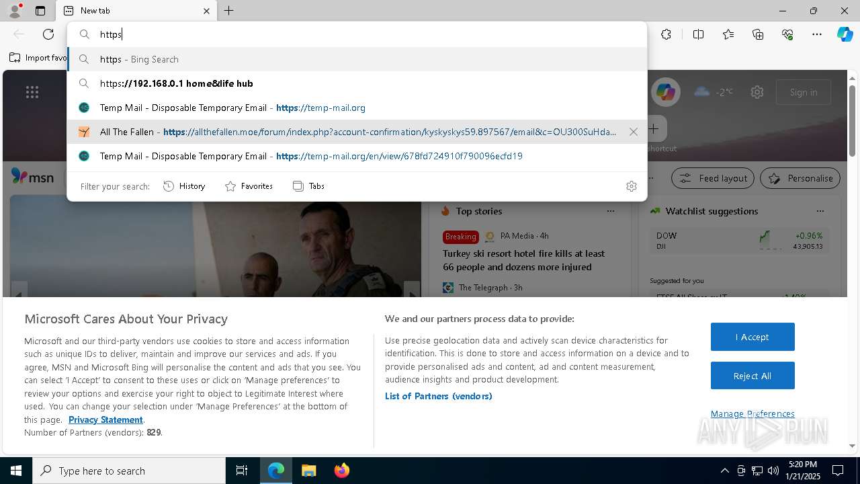This screenshot has width=860, height=484.
Task: Select the 192.168.0.1 home&life hub suggestion
Action: click(357, 83)
